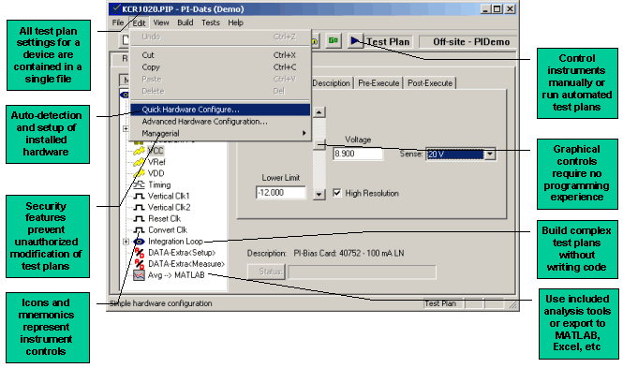
Task: Switch to the Pre-Execute tab
Action: (378, 83)
